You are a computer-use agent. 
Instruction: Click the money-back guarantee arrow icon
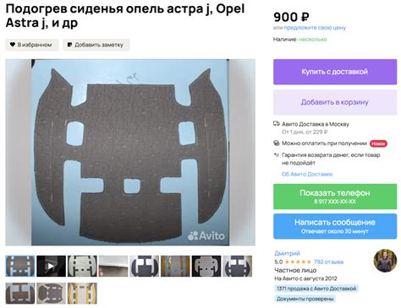(277, 155)
